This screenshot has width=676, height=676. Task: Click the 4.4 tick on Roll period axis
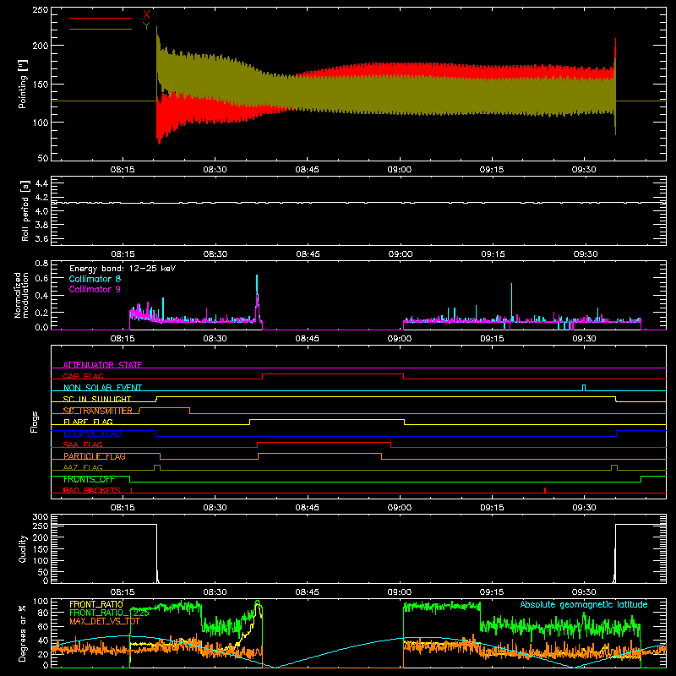tap(41, 183)
